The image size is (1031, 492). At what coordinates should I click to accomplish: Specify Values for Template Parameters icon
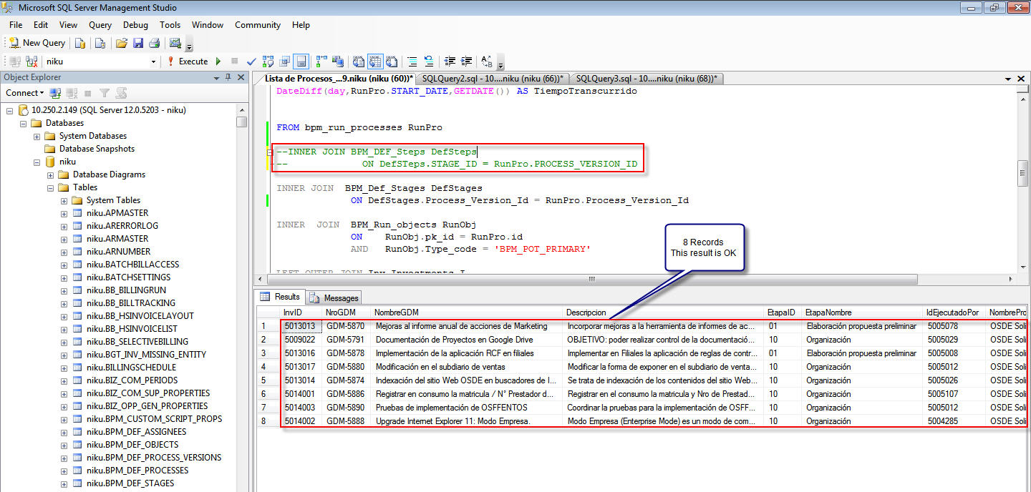(487, 62)
